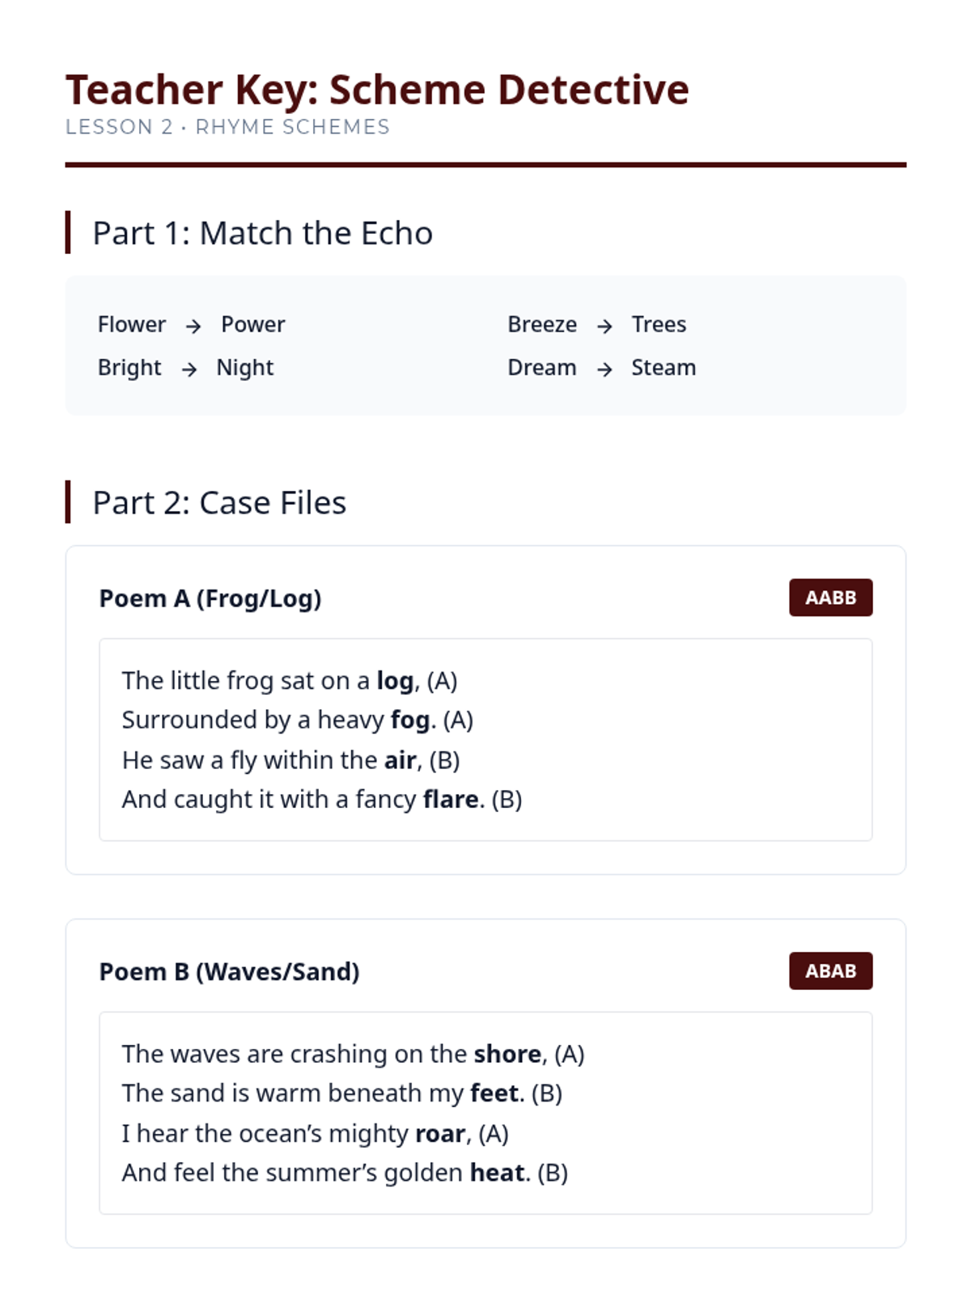
Task: Click the bold word log in Poem A
Action: click(x=395, y=681)
